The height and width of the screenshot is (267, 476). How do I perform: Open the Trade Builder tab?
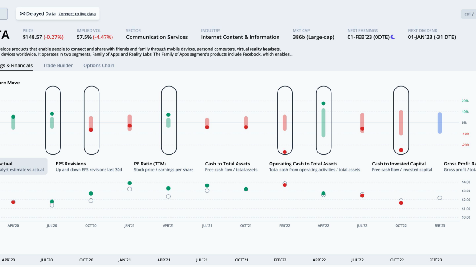coord(58,65)
